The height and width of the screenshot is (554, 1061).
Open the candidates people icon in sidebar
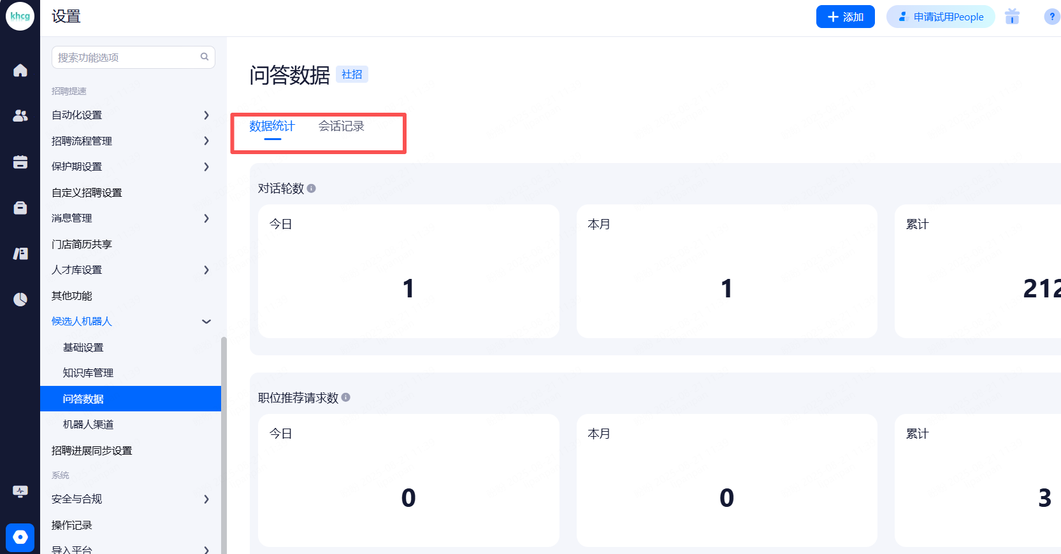20,116
